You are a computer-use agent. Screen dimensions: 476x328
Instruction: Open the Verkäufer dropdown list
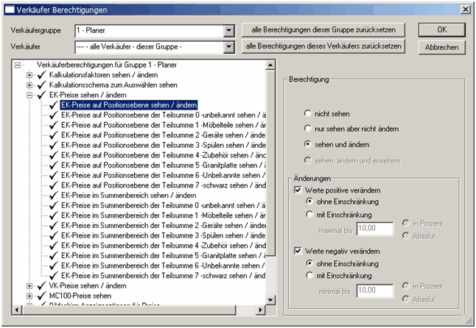(228, 47)
